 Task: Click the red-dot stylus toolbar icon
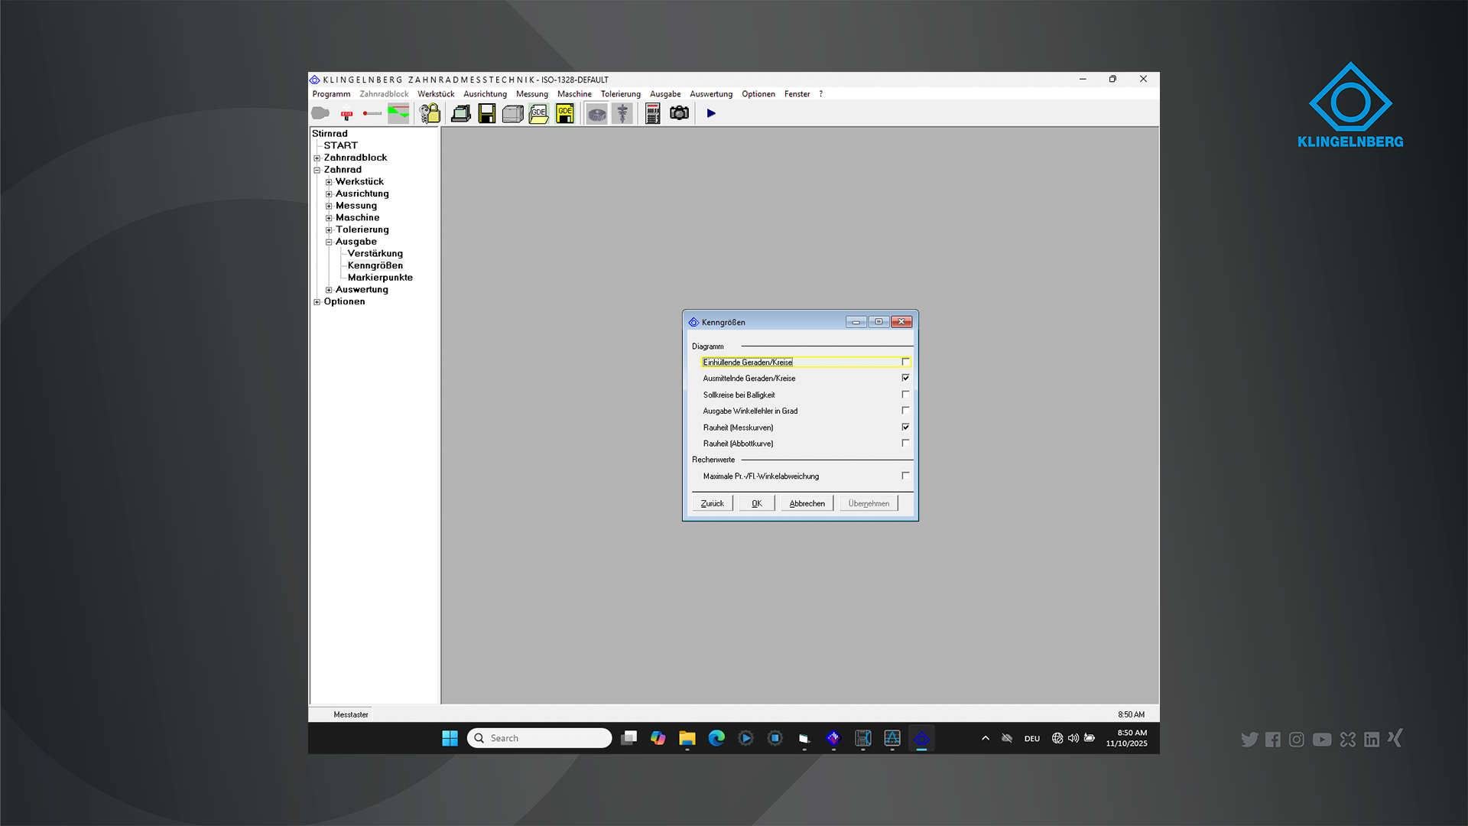click(x=372, y=113)
